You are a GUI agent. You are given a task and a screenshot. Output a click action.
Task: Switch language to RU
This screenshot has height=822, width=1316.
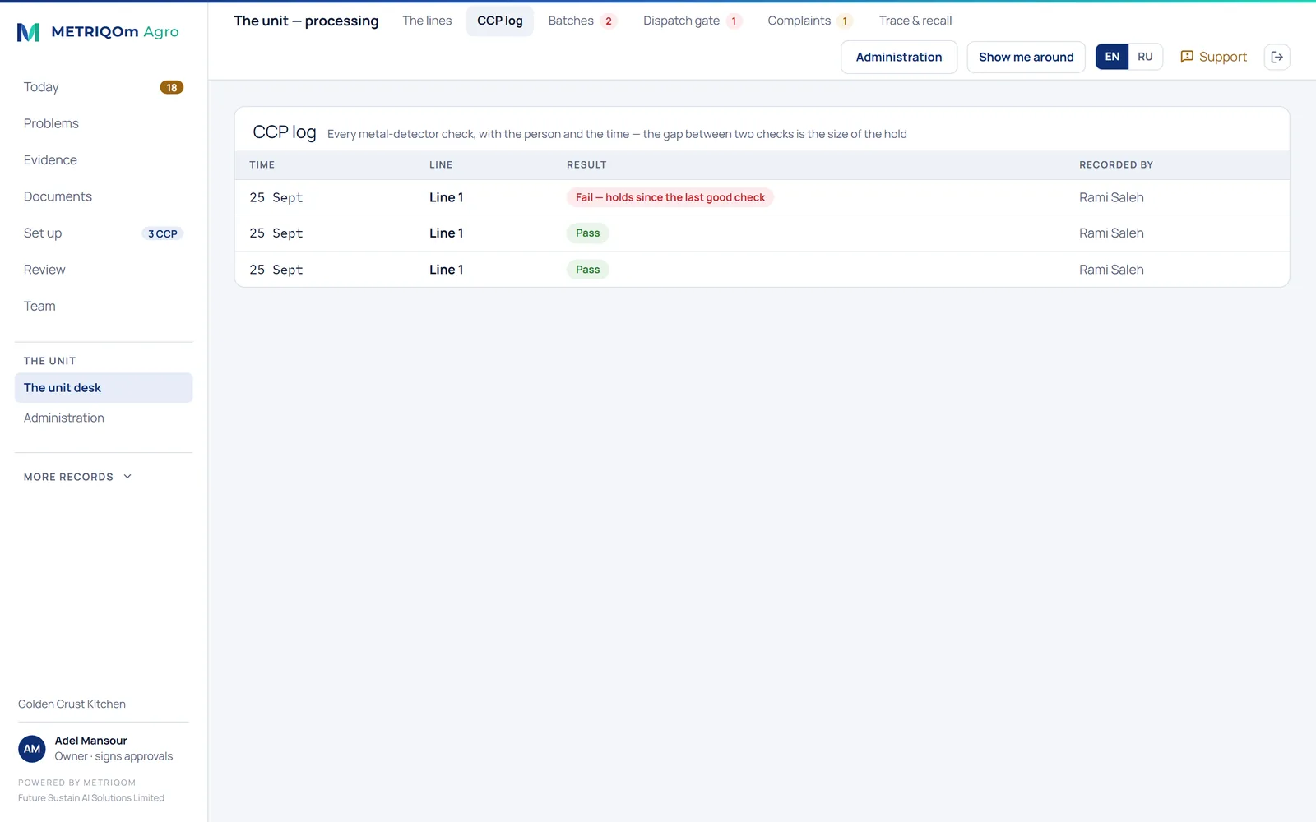1145,57
